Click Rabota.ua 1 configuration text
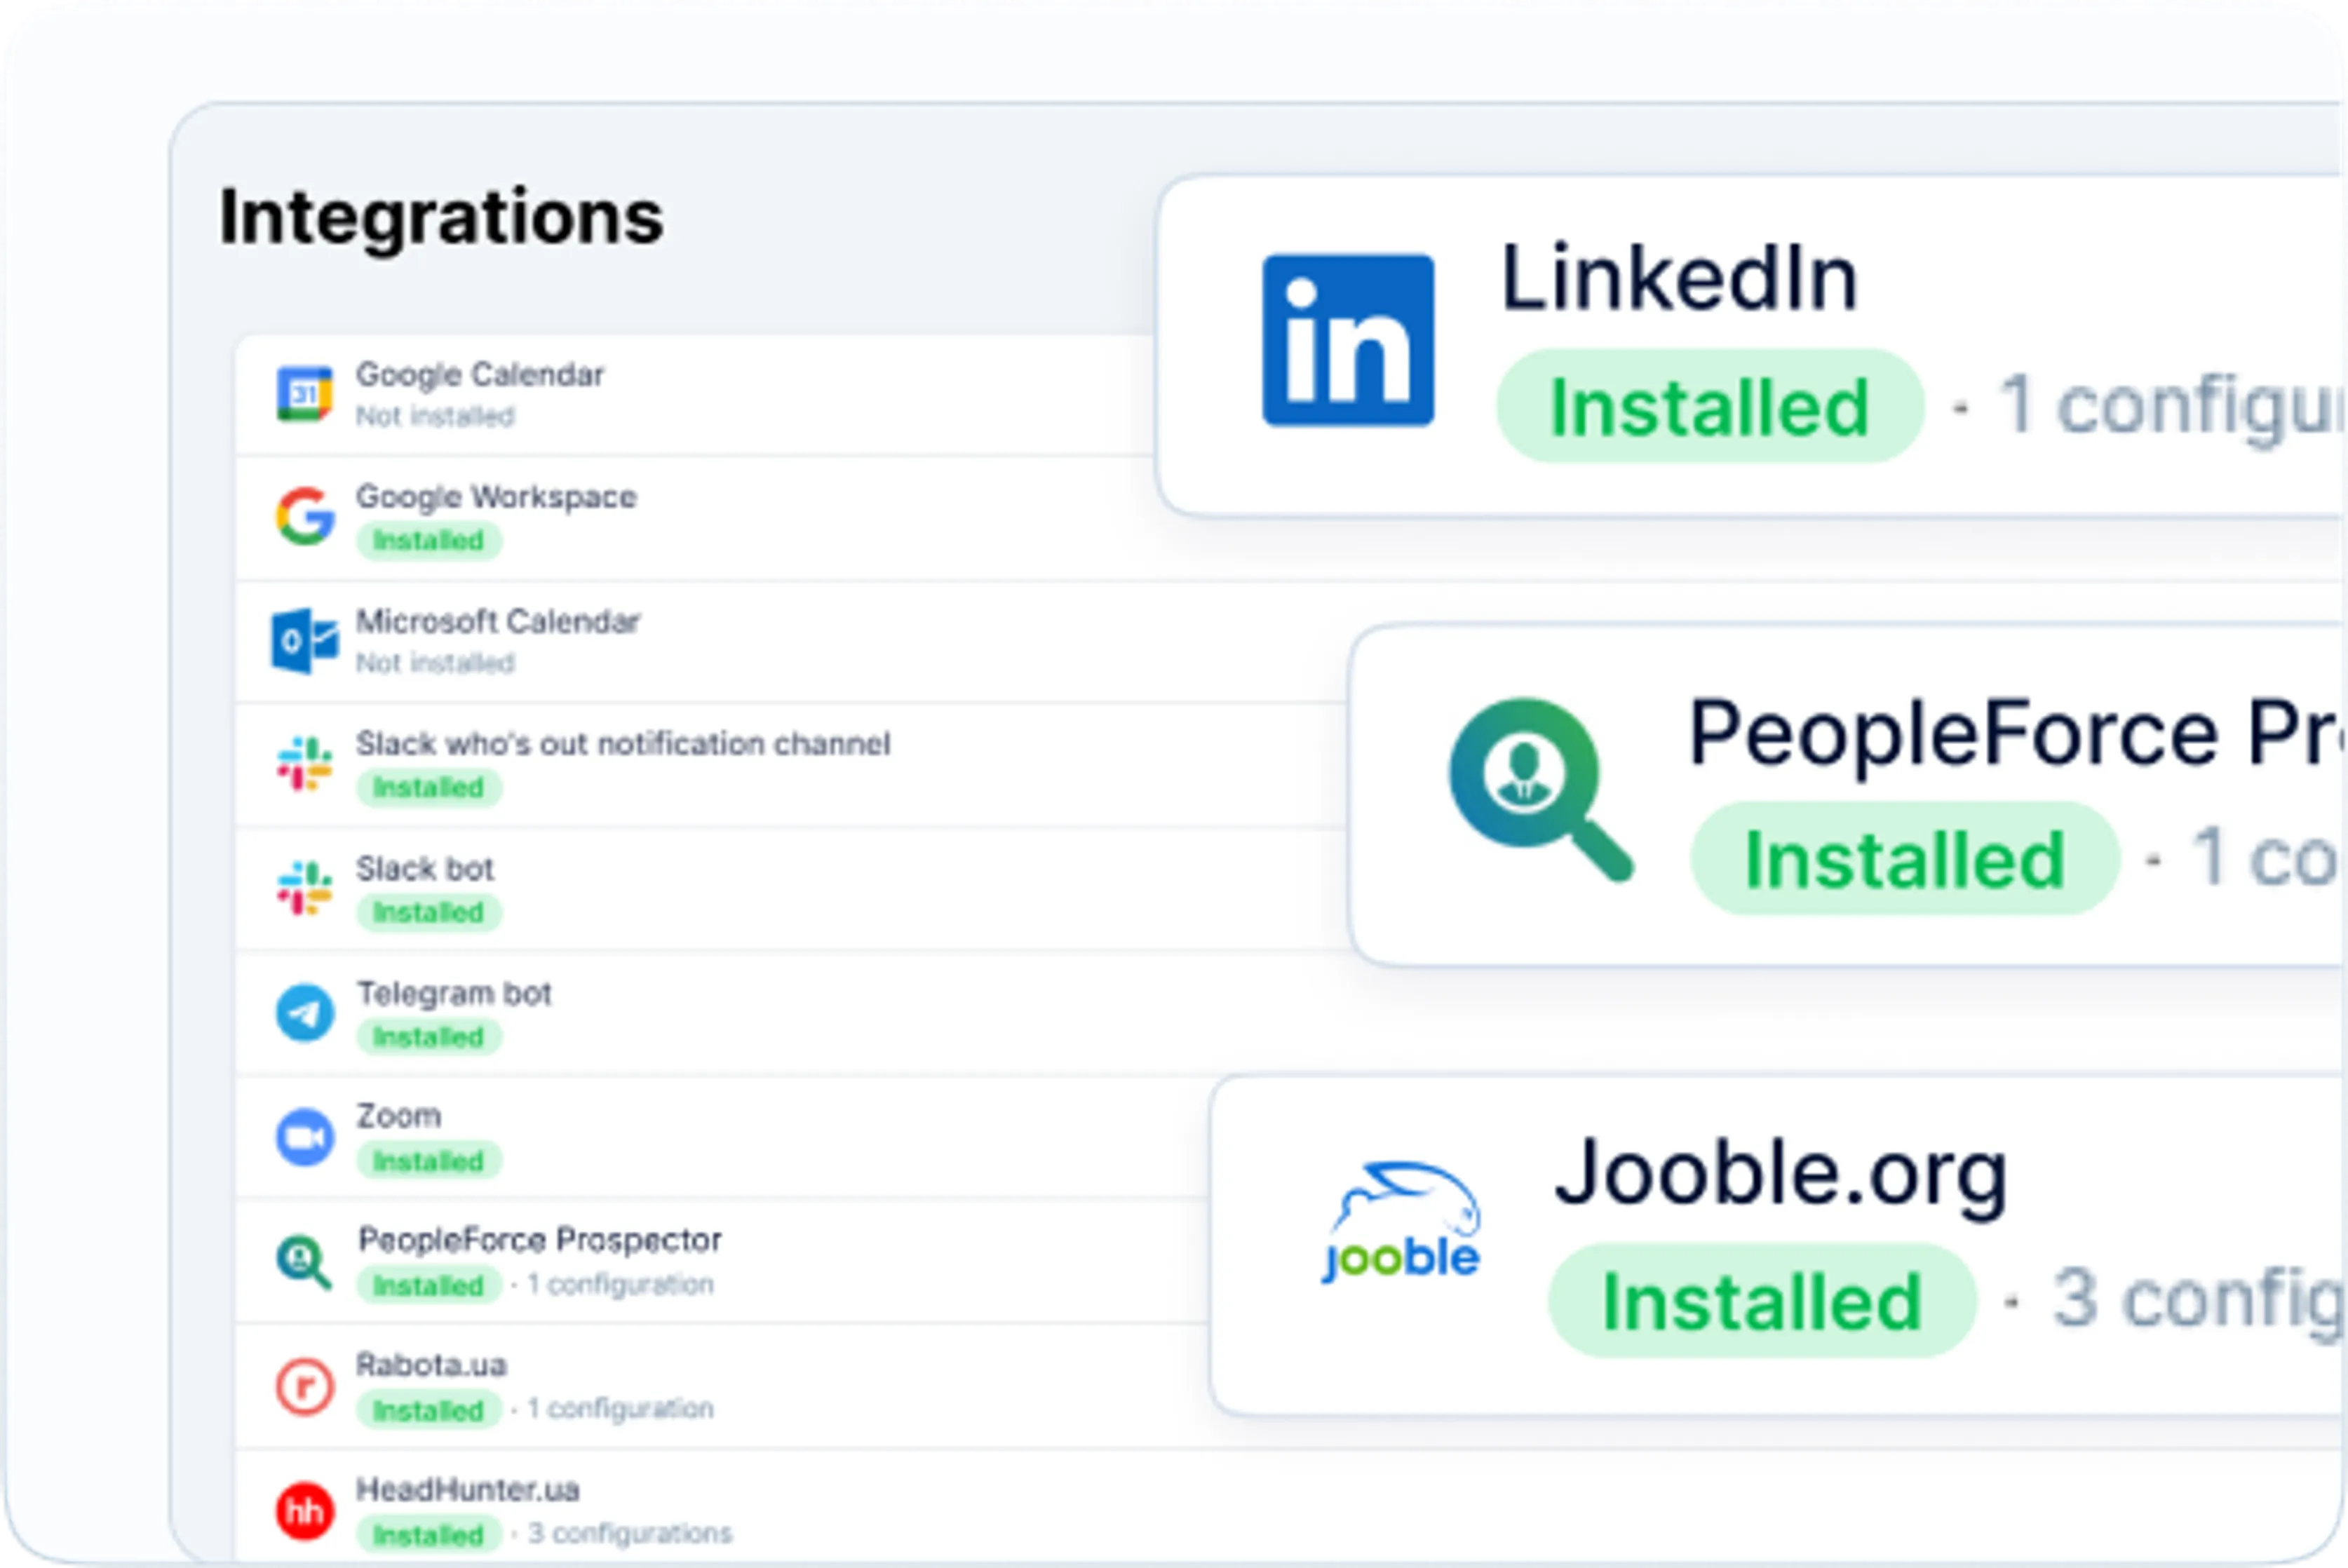The height and width of the screenshot is (1568, 2348). [x=620, y=1409]
